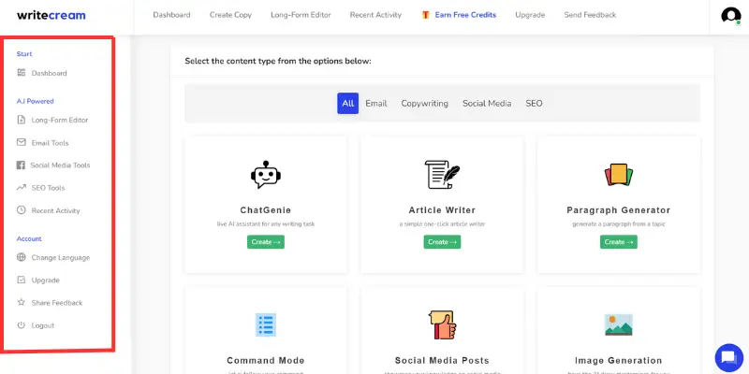This screenshot has width=749, height=374.
Task: Click the ChatGenie robot icon
Action: [x=266, y=175]
